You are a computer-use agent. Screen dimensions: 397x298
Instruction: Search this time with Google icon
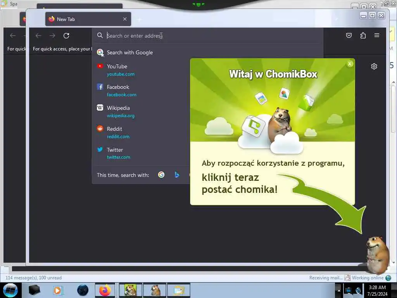point(161,175)
